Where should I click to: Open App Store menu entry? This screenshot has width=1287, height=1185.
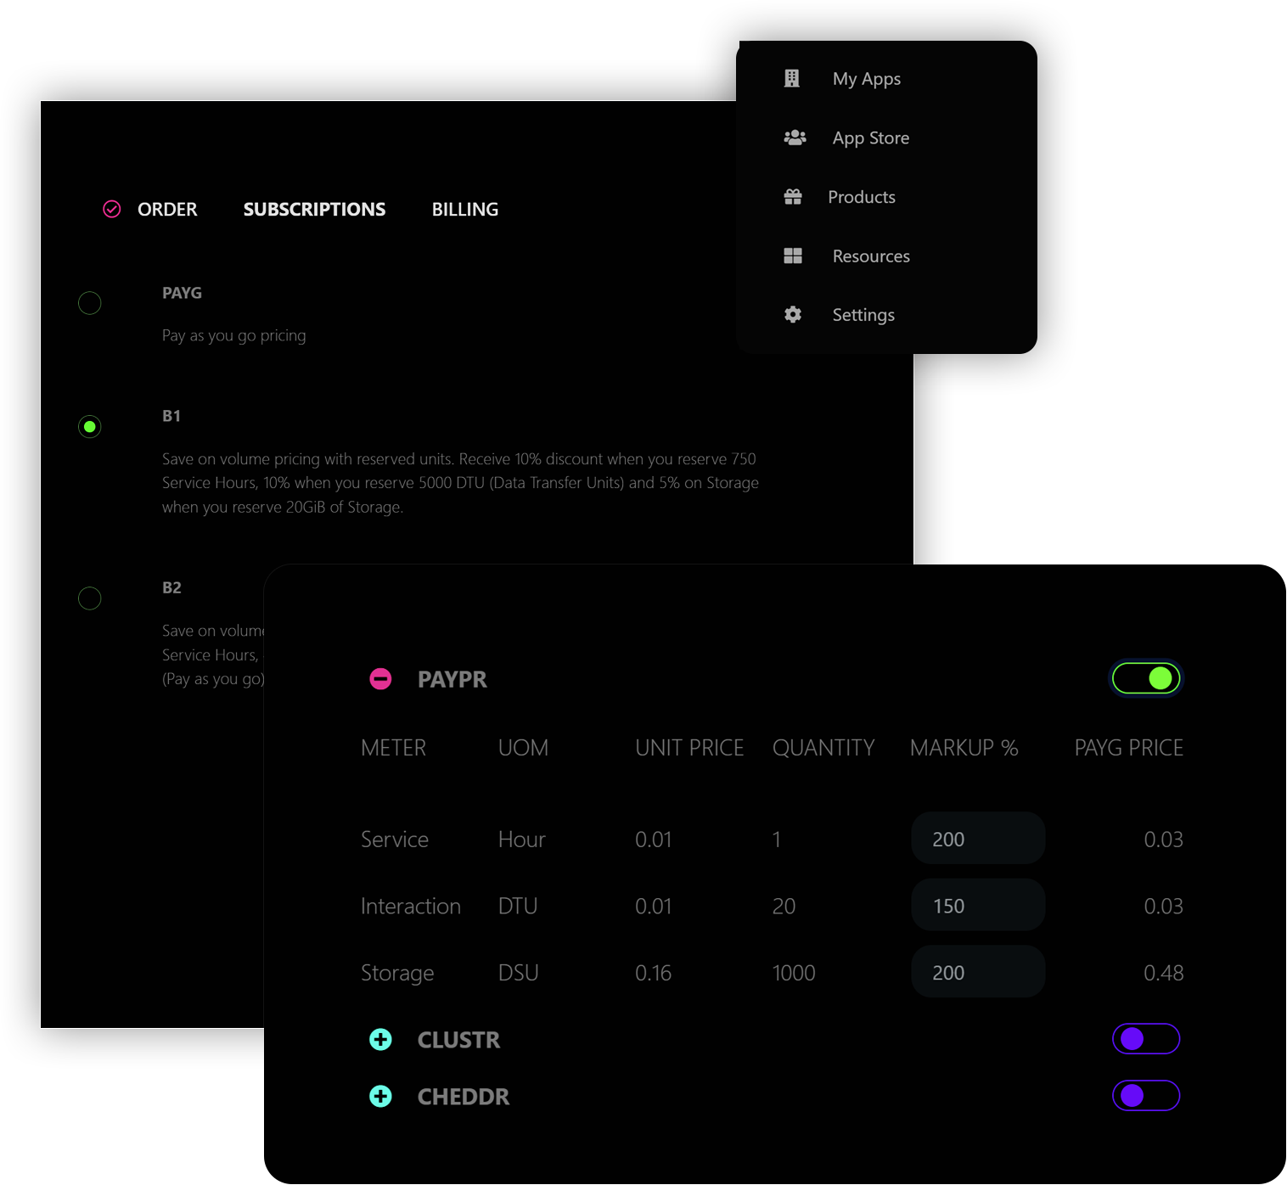(x=871, y=138)
